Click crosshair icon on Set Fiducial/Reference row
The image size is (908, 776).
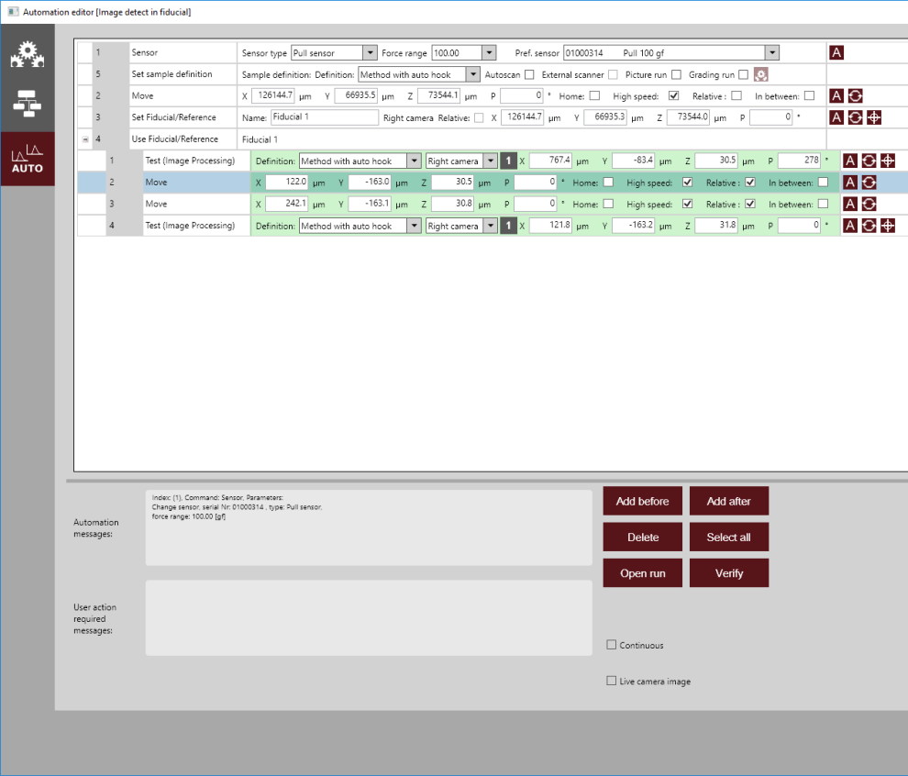click(x=873, y=117)
